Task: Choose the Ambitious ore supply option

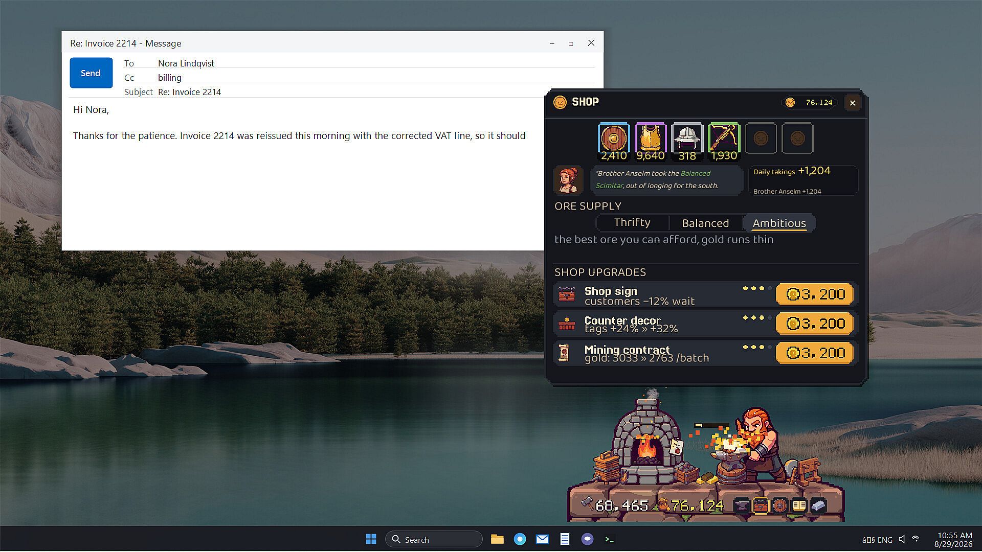Action: 779,223
